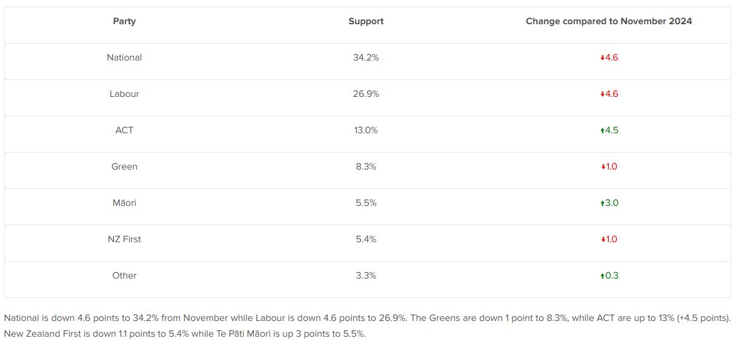This screenshot has height=344, width=750.
Task: Click the 3.3% Other support value
Action: [x=366, y=276]
